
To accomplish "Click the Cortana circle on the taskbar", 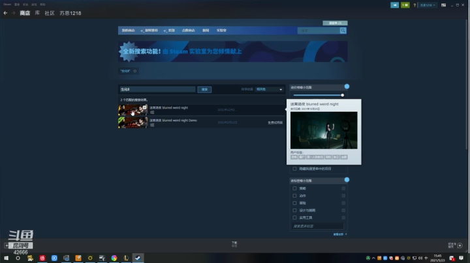I will [x=18, y=258].
